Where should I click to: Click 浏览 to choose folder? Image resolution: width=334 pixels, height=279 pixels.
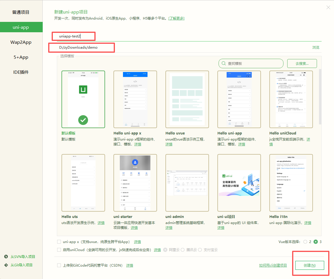coord(316,48)
